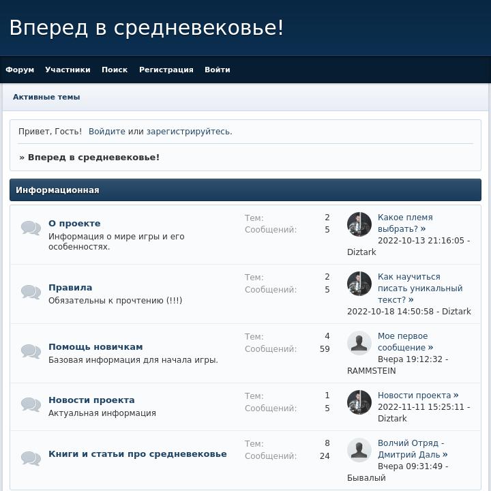Open Diztark avatar in Правила row
Image resolution: width=491 pixels, height=491 pixels.
pyautogui.click(x=359, y=284)
